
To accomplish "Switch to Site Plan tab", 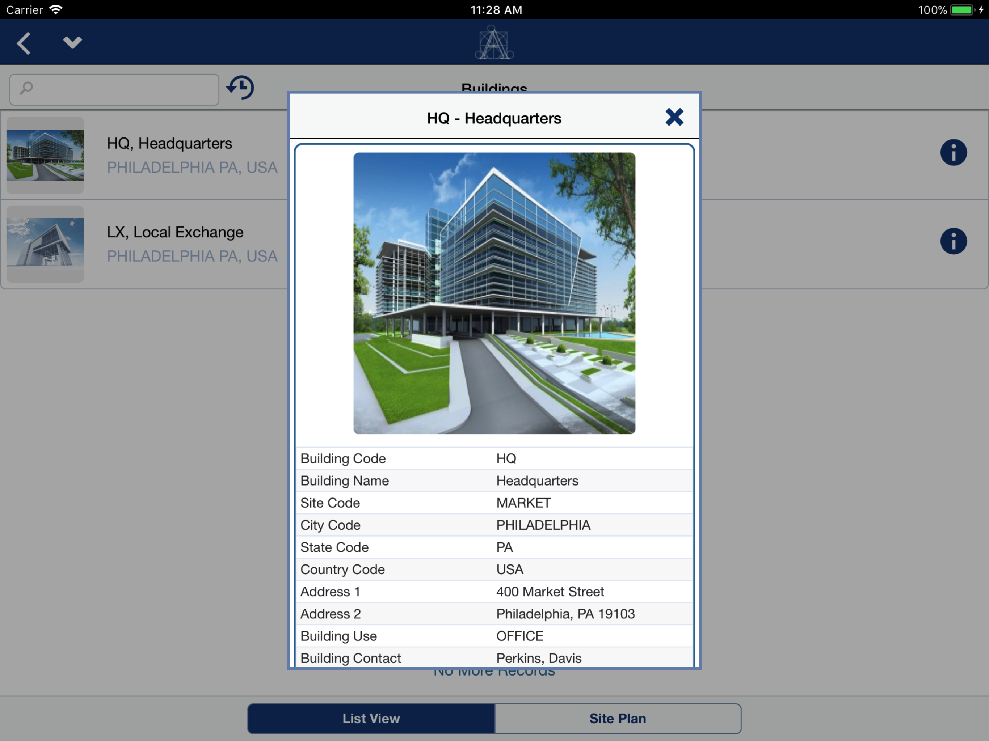I will [617, 718].
